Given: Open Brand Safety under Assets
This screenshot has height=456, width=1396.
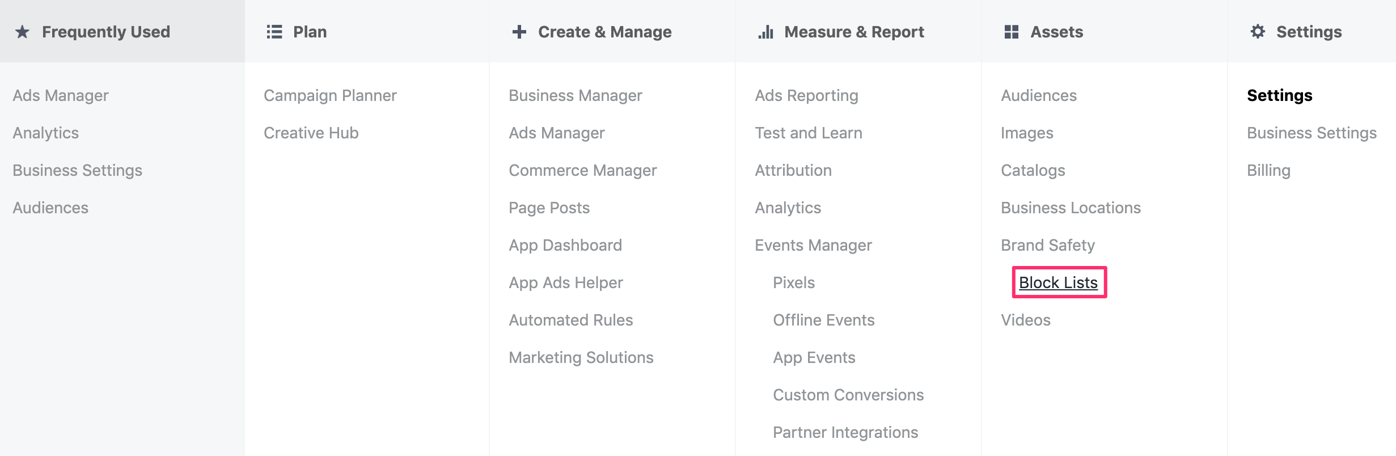Looking at the screenshot, I should pos(1048,245).
